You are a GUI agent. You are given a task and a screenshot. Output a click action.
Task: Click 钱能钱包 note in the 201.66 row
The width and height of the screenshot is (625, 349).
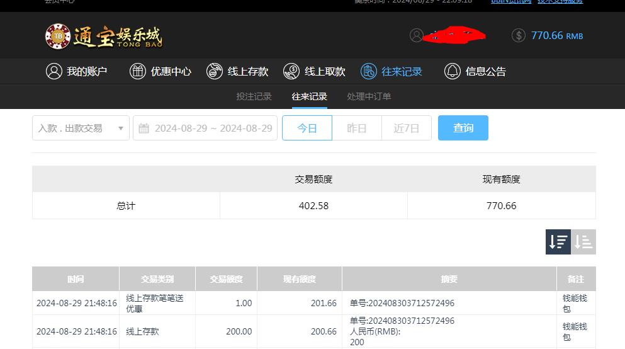[x=575, y=303]
